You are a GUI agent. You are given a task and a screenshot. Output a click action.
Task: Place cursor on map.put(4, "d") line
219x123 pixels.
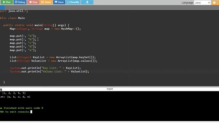click(x=23, y=46)
